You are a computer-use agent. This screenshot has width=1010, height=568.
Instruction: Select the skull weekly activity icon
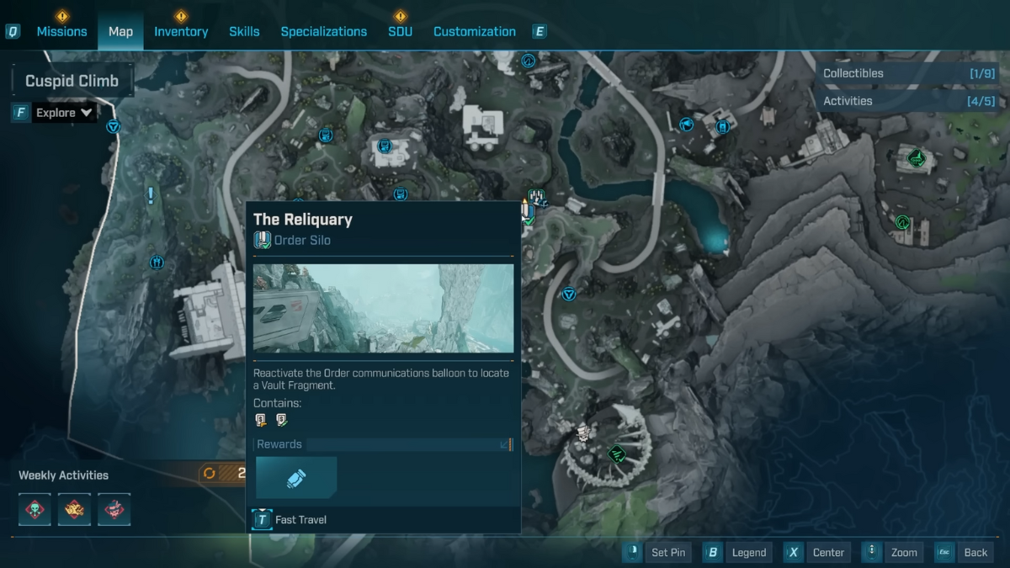[35, 509]
